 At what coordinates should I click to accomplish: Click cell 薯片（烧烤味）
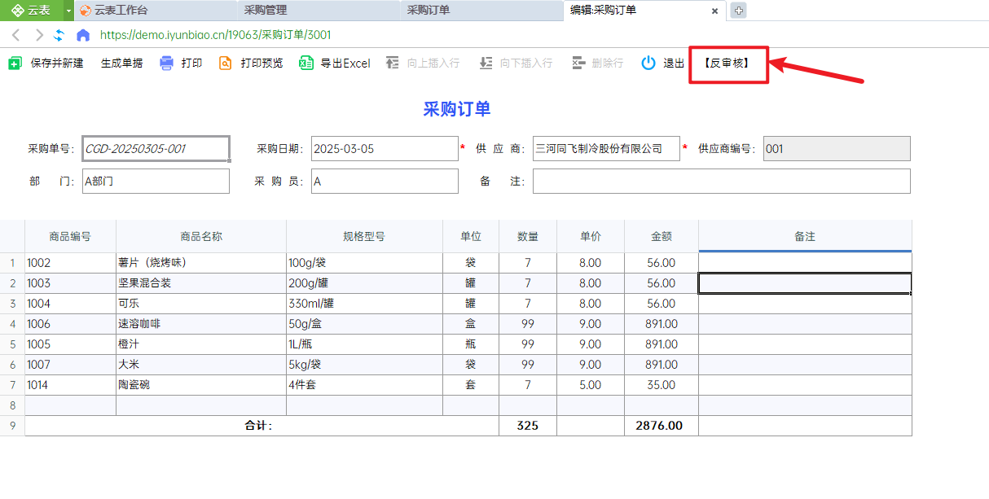point(201,263)
